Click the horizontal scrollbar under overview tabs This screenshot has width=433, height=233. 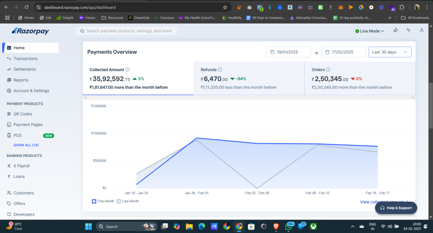[x=249, y=97]
